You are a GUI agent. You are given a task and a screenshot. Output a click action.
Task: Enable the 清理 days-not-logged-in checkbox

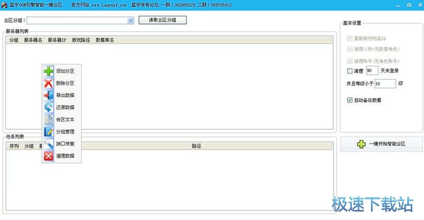click(x=349, y=71)
